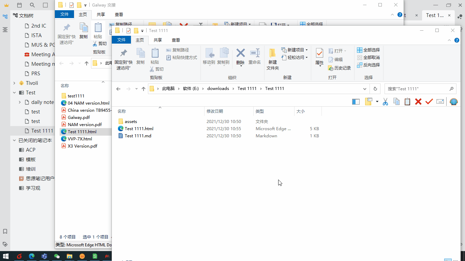
Task: Collapse the Test notebook tree
Action: tap(14, 92)
